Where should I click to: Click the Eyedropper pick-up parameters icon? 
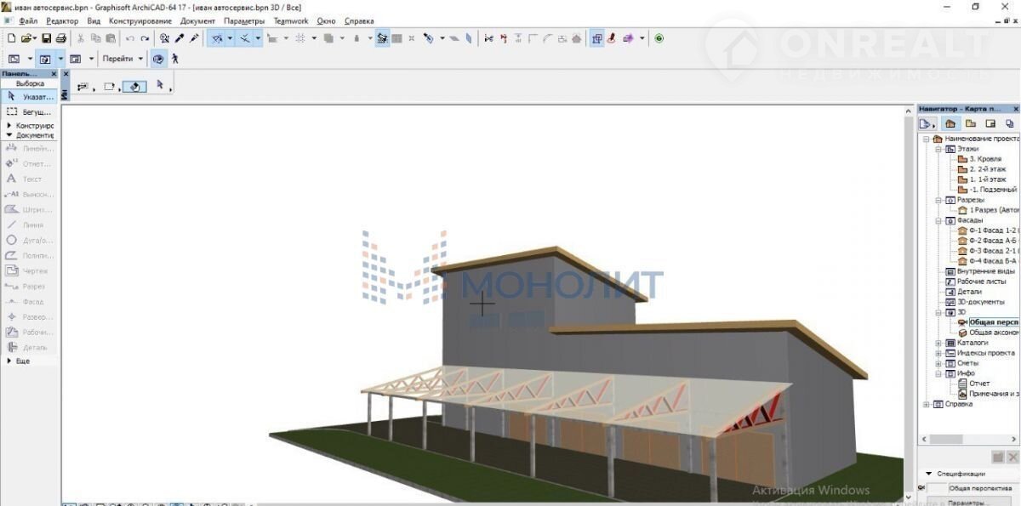click(x=180, y=38)
